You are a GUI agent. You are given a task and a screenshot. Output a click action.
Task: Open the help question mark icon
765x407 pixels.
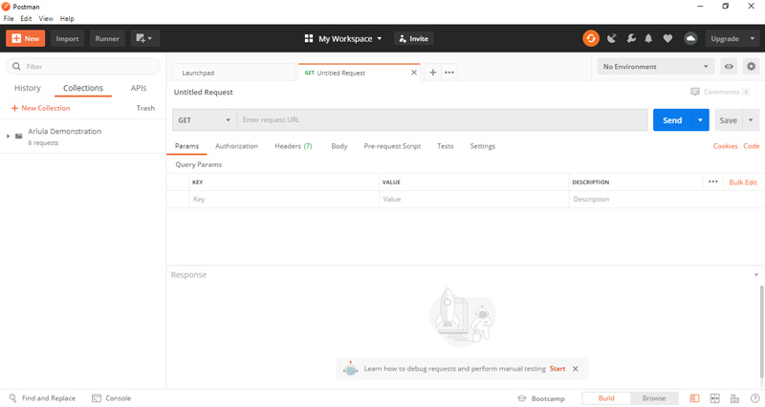[x=754, y=398]
